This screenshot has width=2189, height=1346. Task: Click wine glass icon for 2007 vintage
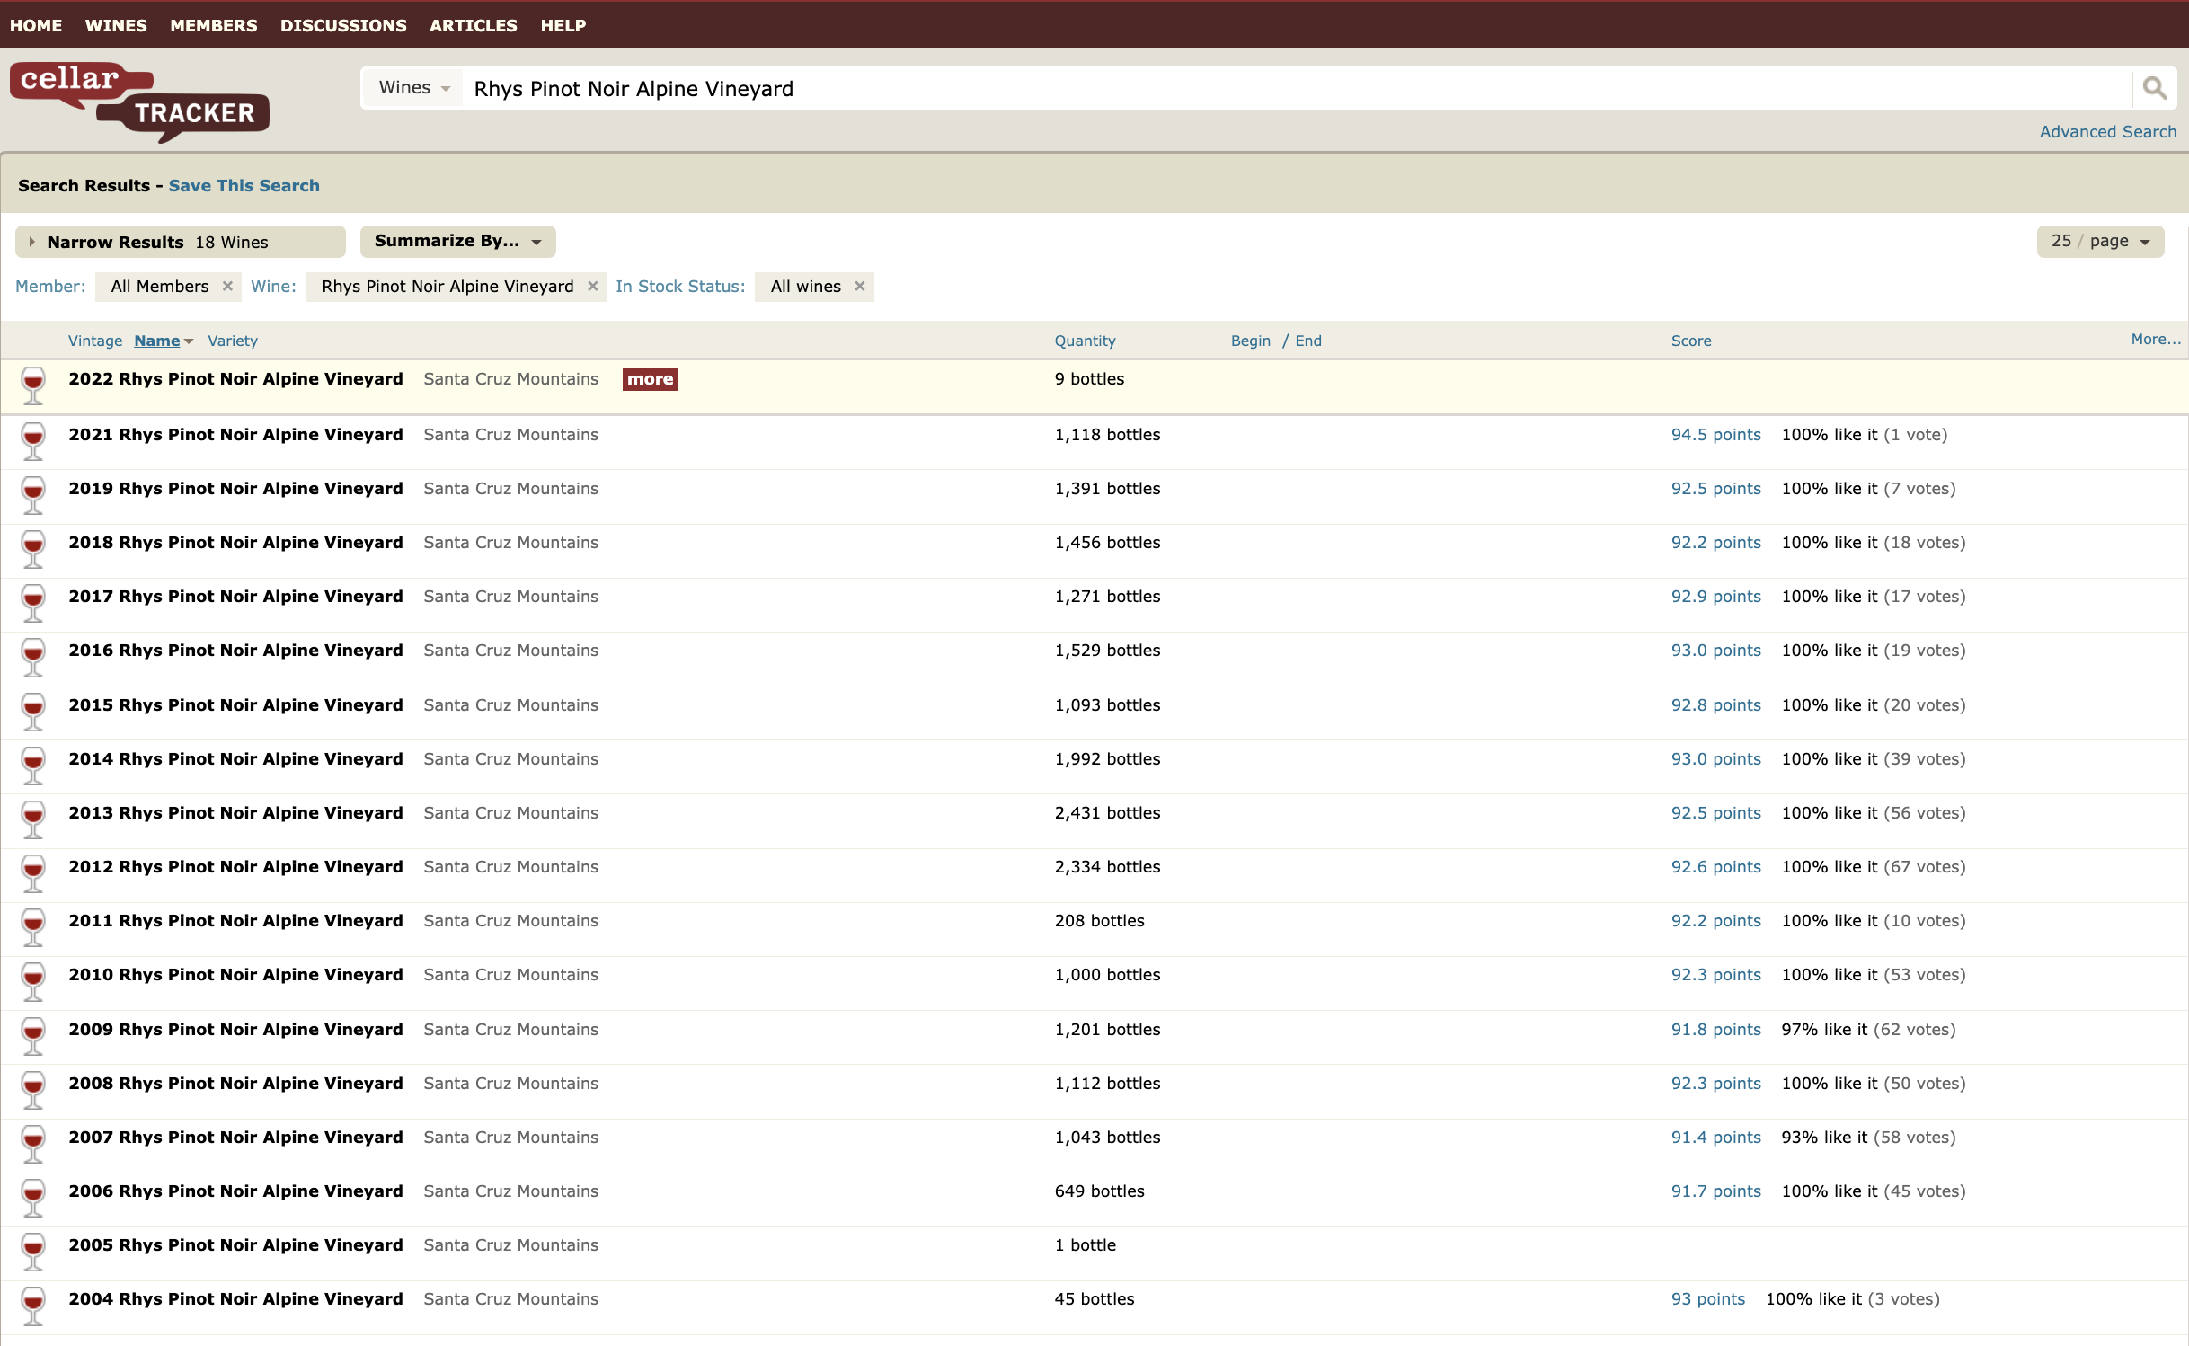click(x=33, y=1144)
